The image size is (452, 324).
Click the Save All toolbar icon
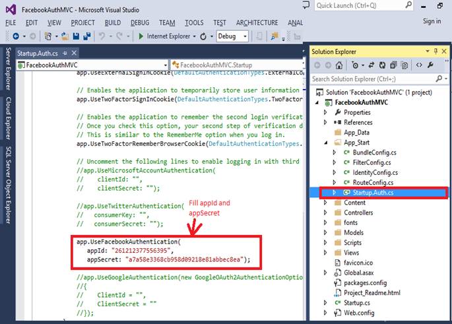86,36
